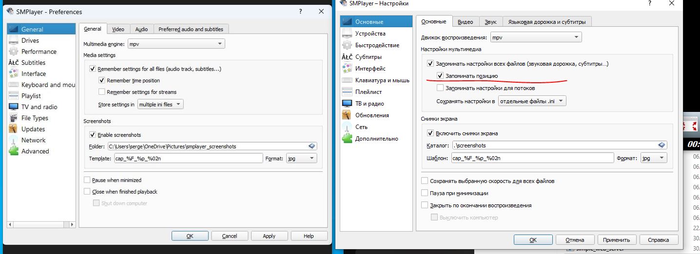Click Применить button

click(617, 240)
